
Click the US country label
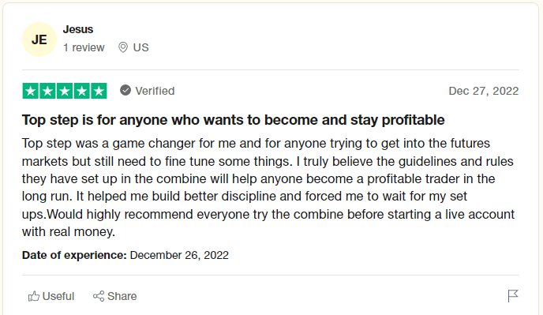click(141, 47)
